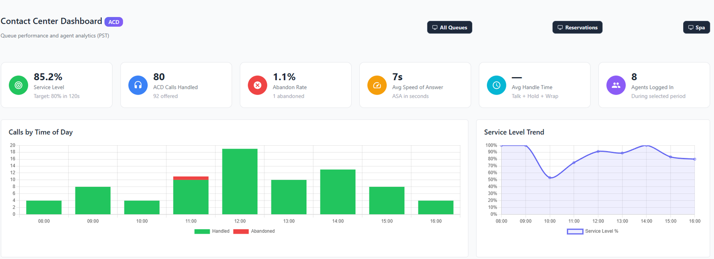Click the purple ACD badge

point(114,22)
